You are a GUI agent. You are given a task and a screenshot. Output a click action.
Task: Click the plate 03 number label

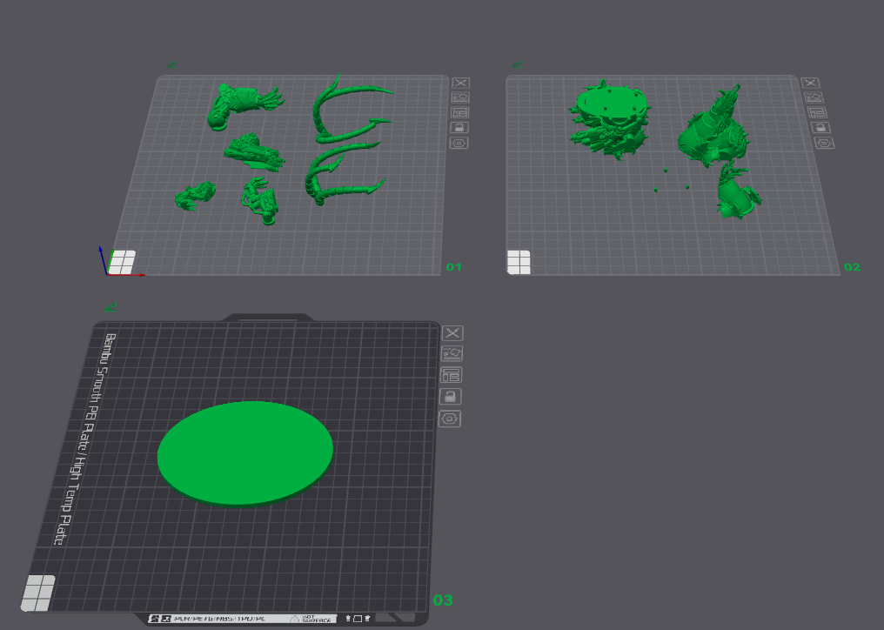tap(443, 600)
